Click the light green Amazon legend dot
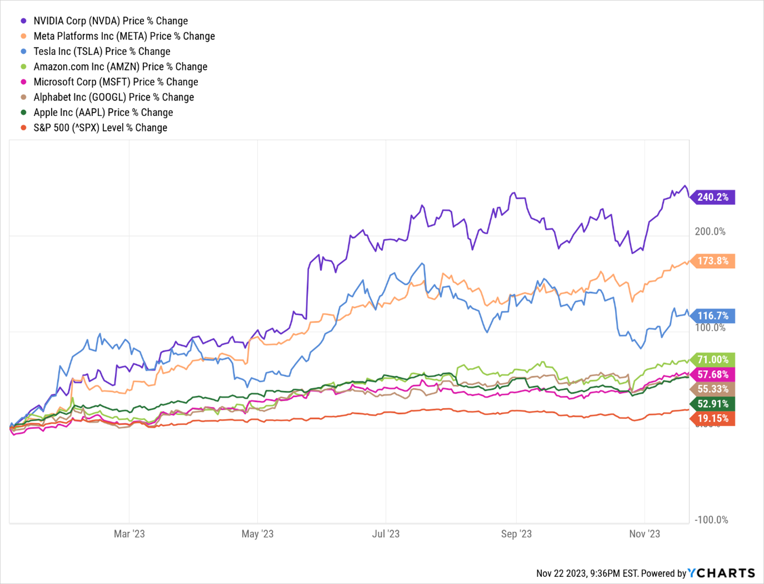The image size is (764, 584). (x=23, y=67)
